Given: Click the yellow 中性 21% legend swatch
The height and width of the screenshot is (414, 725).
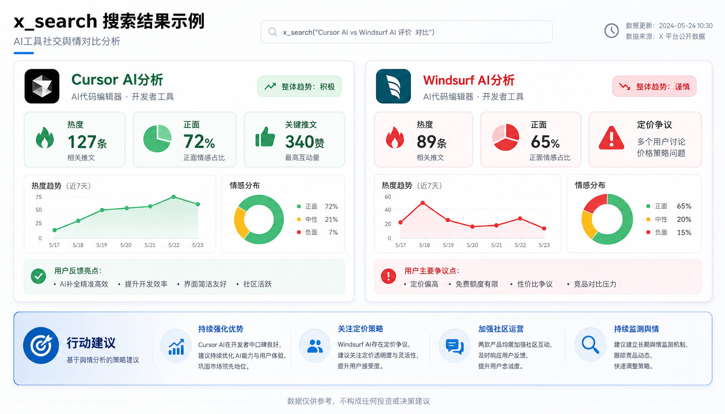Looking at the screenshot, I should 299,220.
